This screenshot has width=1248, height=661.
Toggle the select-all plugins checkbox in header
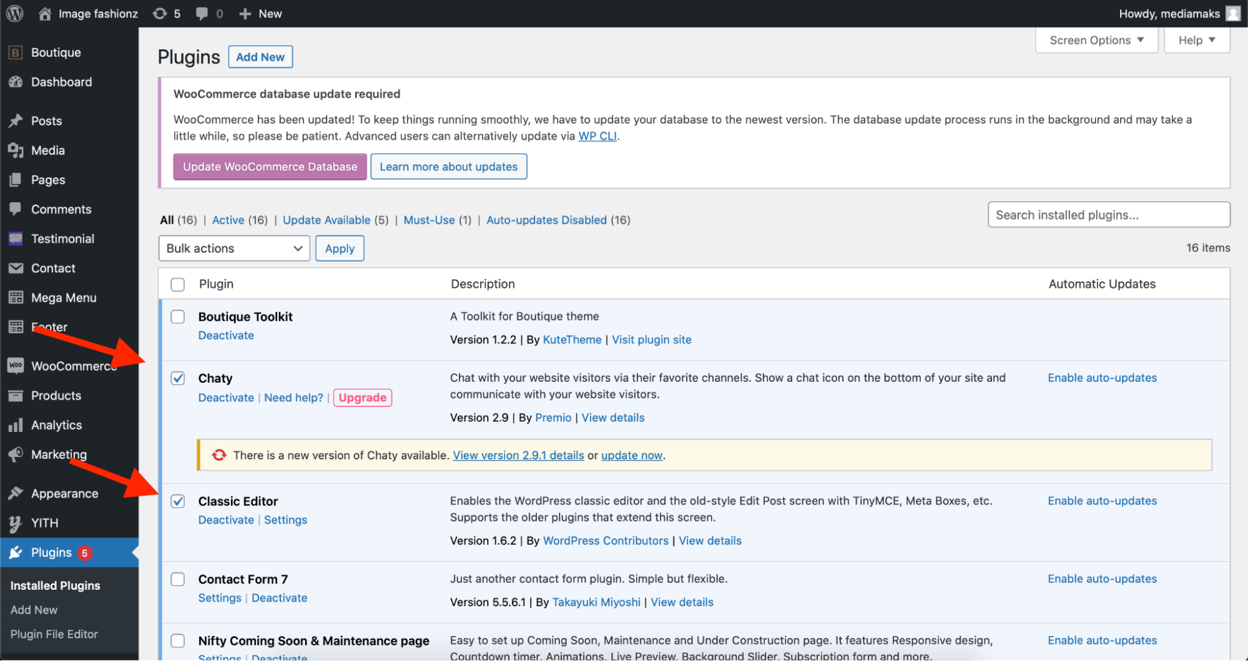pos(178,285)
